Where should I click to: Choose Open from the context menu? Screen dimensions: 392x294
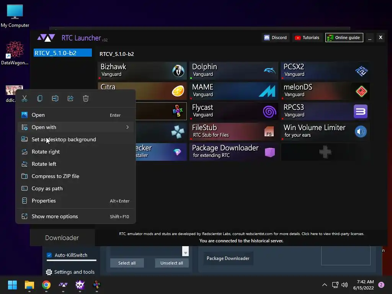[x=76, y=115]
